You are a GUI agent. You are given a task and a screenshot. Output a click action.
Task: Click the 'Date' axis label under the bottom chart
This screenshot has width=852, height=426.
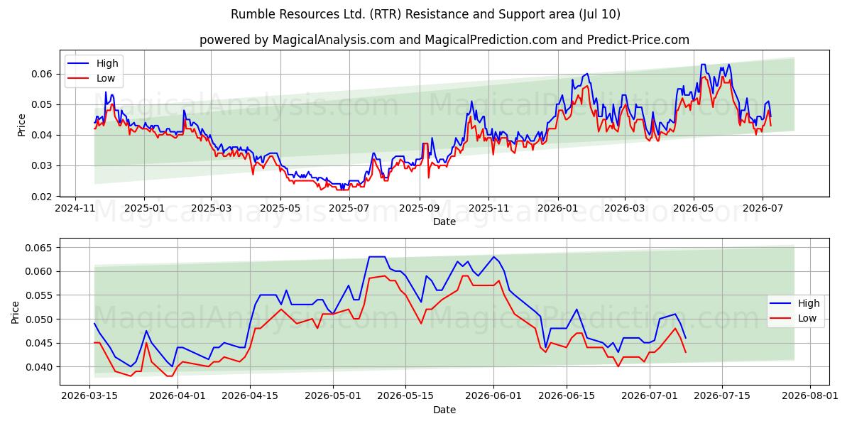pos(444,410)
